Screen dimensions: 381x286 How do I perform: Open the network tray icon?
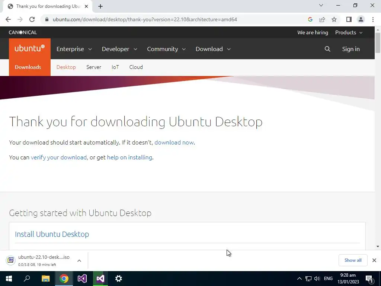pyautogui.click(x=308, y=279)
